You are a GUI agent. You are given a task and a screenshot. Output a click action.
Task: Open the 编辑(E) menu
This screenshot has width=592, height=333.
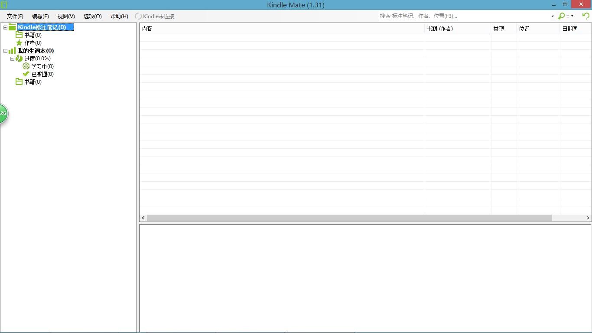pyautogui.click(x=40, y=16)
